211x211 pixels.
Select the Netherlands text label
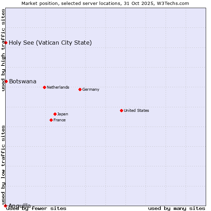(58, 87)
